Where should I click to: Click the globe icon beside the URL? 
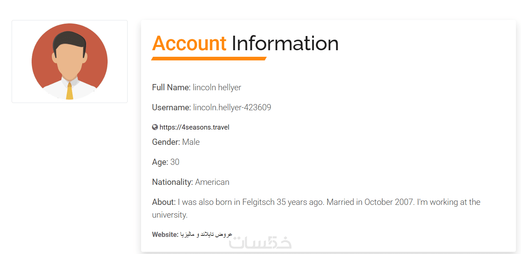click(155, 127)
